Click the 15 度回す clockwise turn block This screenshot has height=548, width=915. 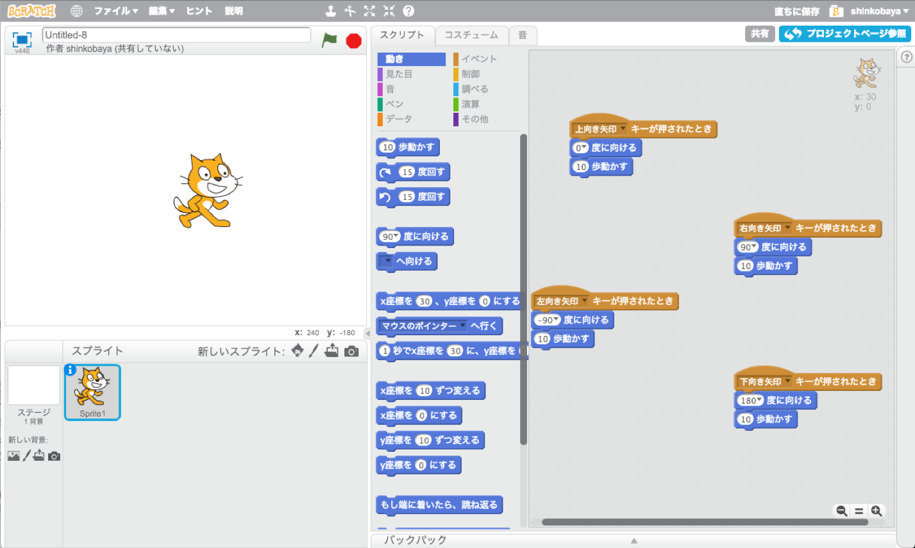tap(414, 172)
